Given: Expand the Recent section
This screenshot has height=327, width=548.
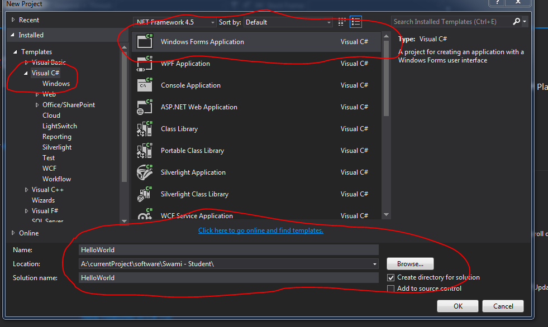Looking at the screenshot, I should pos(13,20).
